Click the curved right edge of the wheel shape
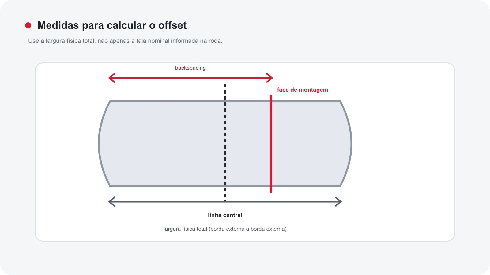 (351, 144)
